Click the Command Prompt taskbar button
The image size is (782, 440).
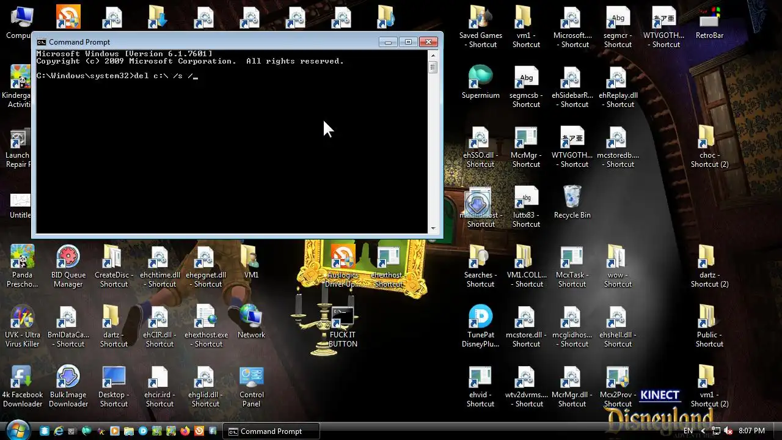click(271, 431)
